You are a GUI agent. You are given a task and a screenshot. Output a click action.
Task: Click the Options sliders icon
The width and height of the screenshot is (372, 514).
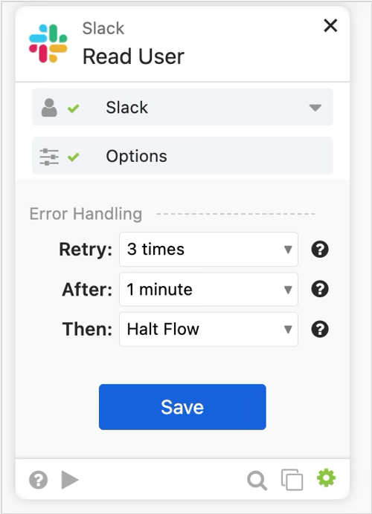pos(49,157)
